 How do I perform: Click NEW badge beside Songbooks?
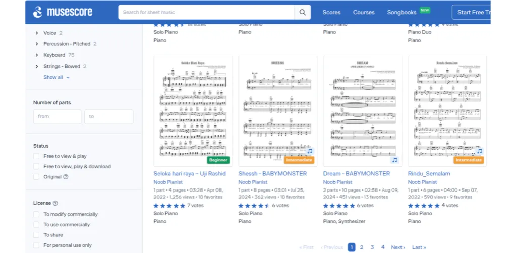(x=425, y=10)
